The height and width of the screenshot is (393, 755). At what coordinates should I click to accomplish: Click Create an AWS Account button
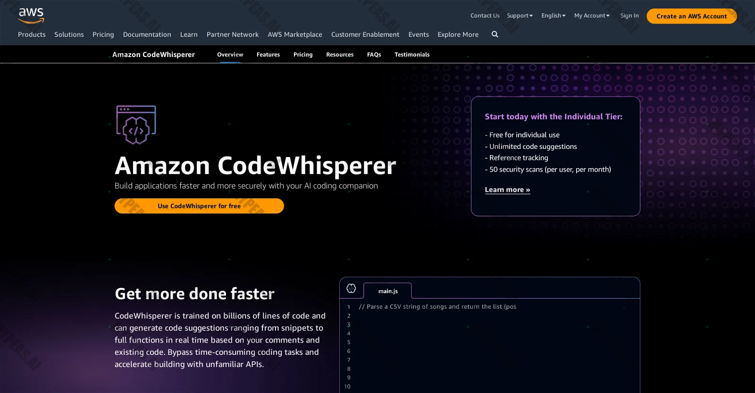[691, 16]
